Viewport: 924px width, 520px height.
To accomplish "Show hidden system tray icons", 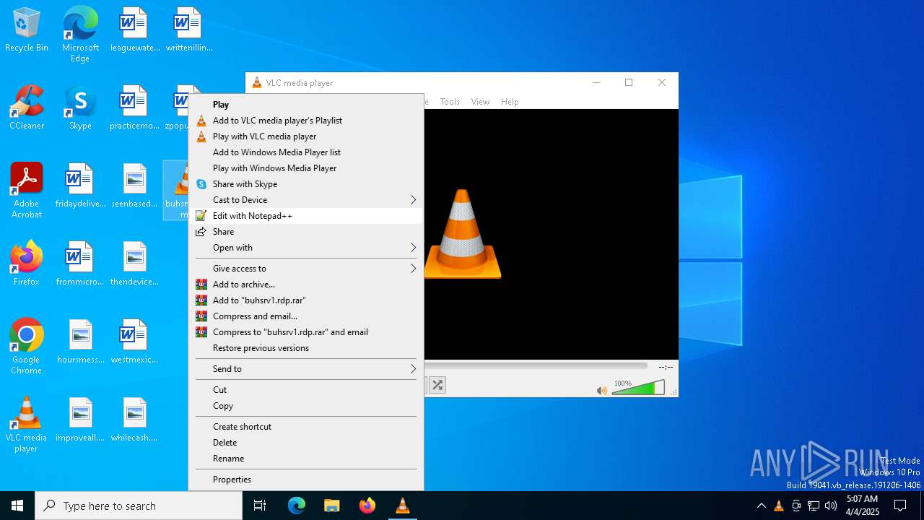I will (x=762, y=506).
